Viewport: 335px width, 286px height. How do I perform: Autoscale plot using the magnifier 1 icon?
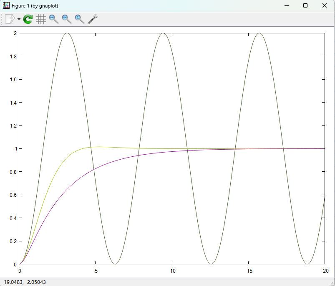click(79, 19)
